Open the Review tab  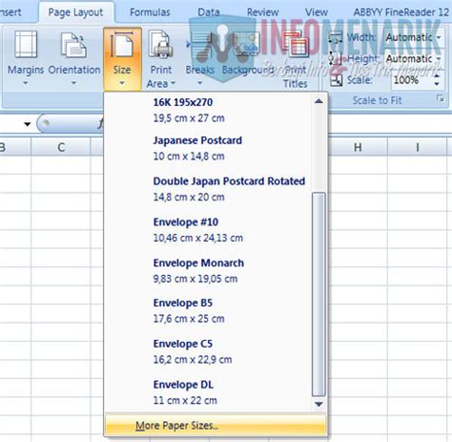(x=263, y=12)
